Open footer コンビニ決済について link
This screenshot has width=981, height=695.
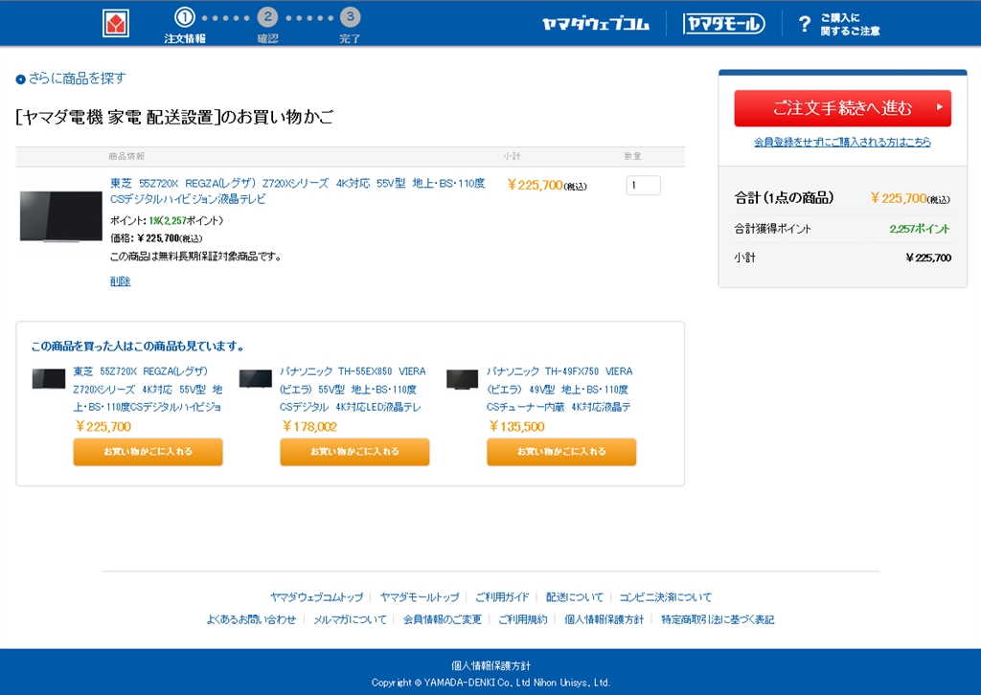tap(666, 596)
